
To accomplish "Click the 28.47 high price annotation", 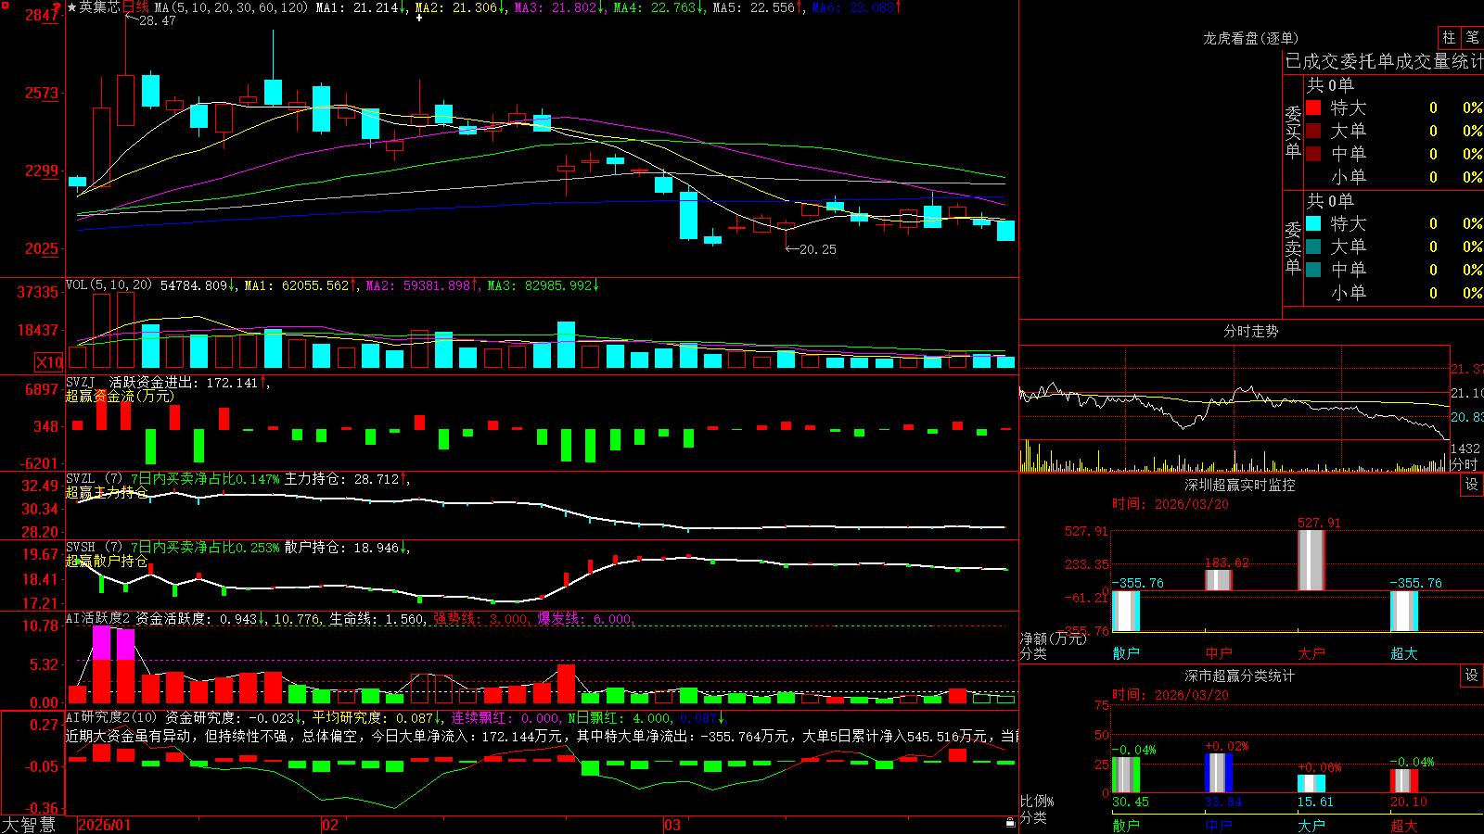I will coord(157,20).
